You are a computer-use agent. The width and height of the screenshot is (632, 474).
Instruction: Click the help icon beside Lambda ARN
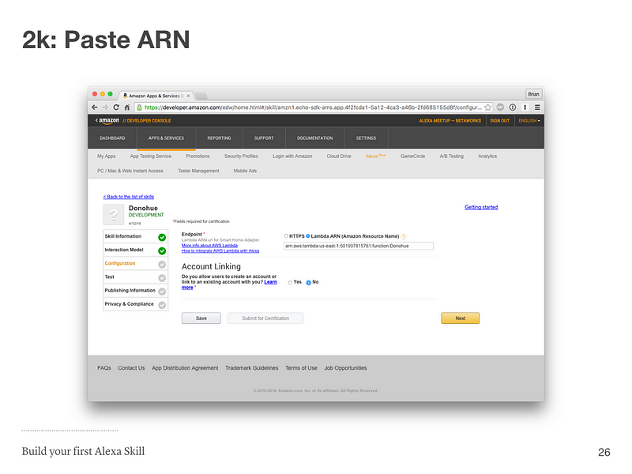point(404,236)
